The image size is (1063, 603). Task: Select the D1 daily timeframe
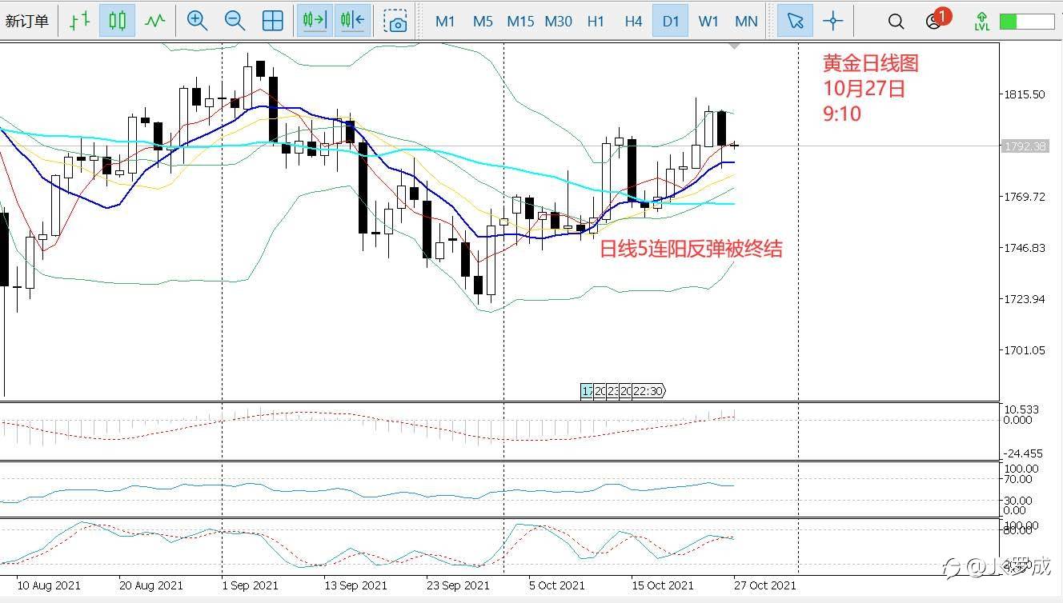click(671, 22)
